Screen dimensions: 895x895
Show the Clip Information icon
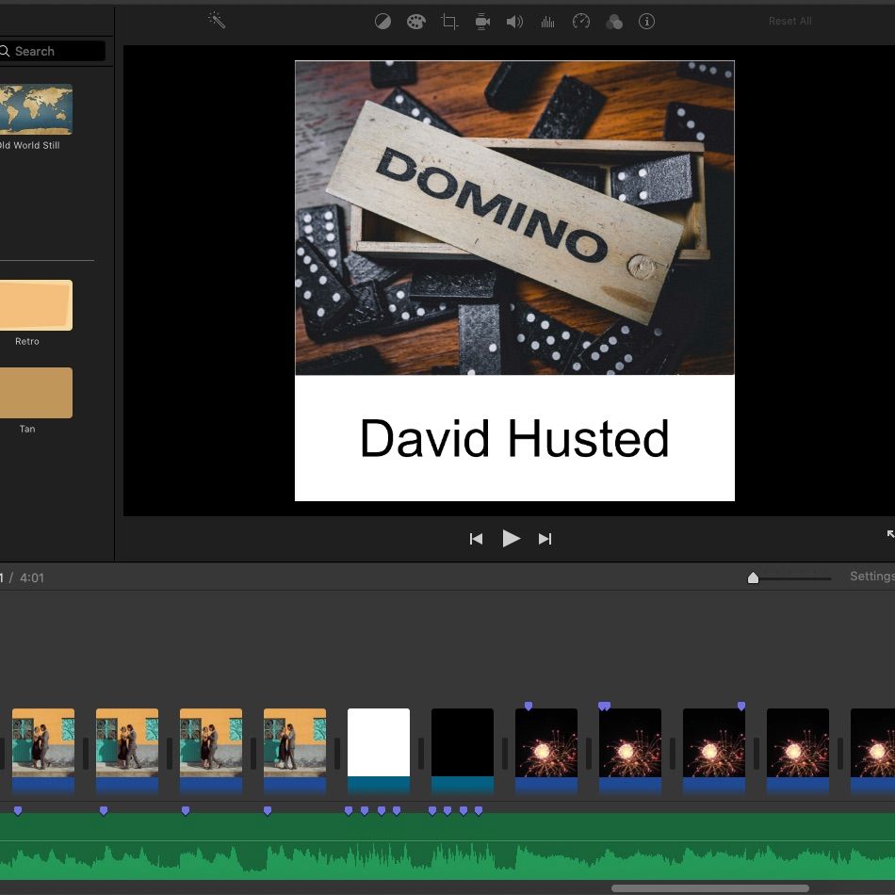646,22
